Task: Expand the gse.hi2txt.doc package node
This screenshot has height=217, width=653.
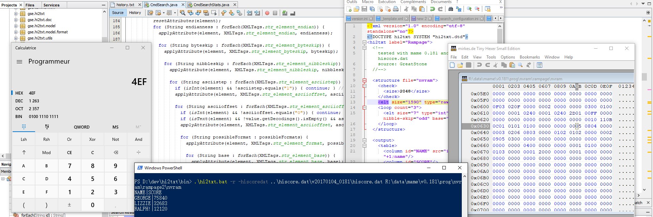Action: pyautogui.click(x=16, y=20)
